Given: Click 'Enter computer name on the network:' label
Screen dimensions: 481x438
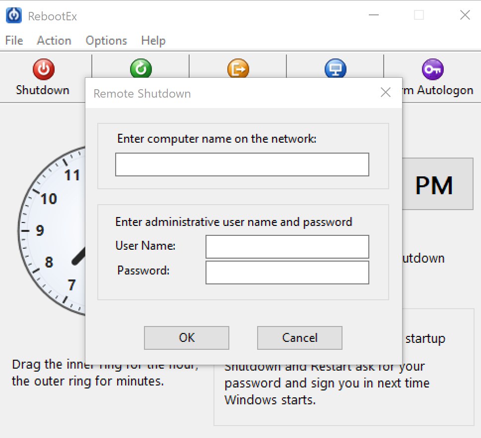Looking at the screenshot, I should pos(216,139).
